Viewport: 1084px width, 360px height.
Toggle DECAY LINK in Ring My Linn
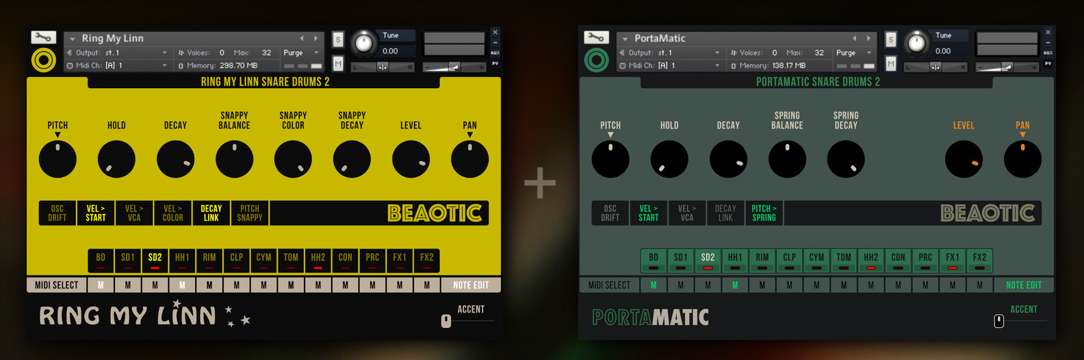211,213
